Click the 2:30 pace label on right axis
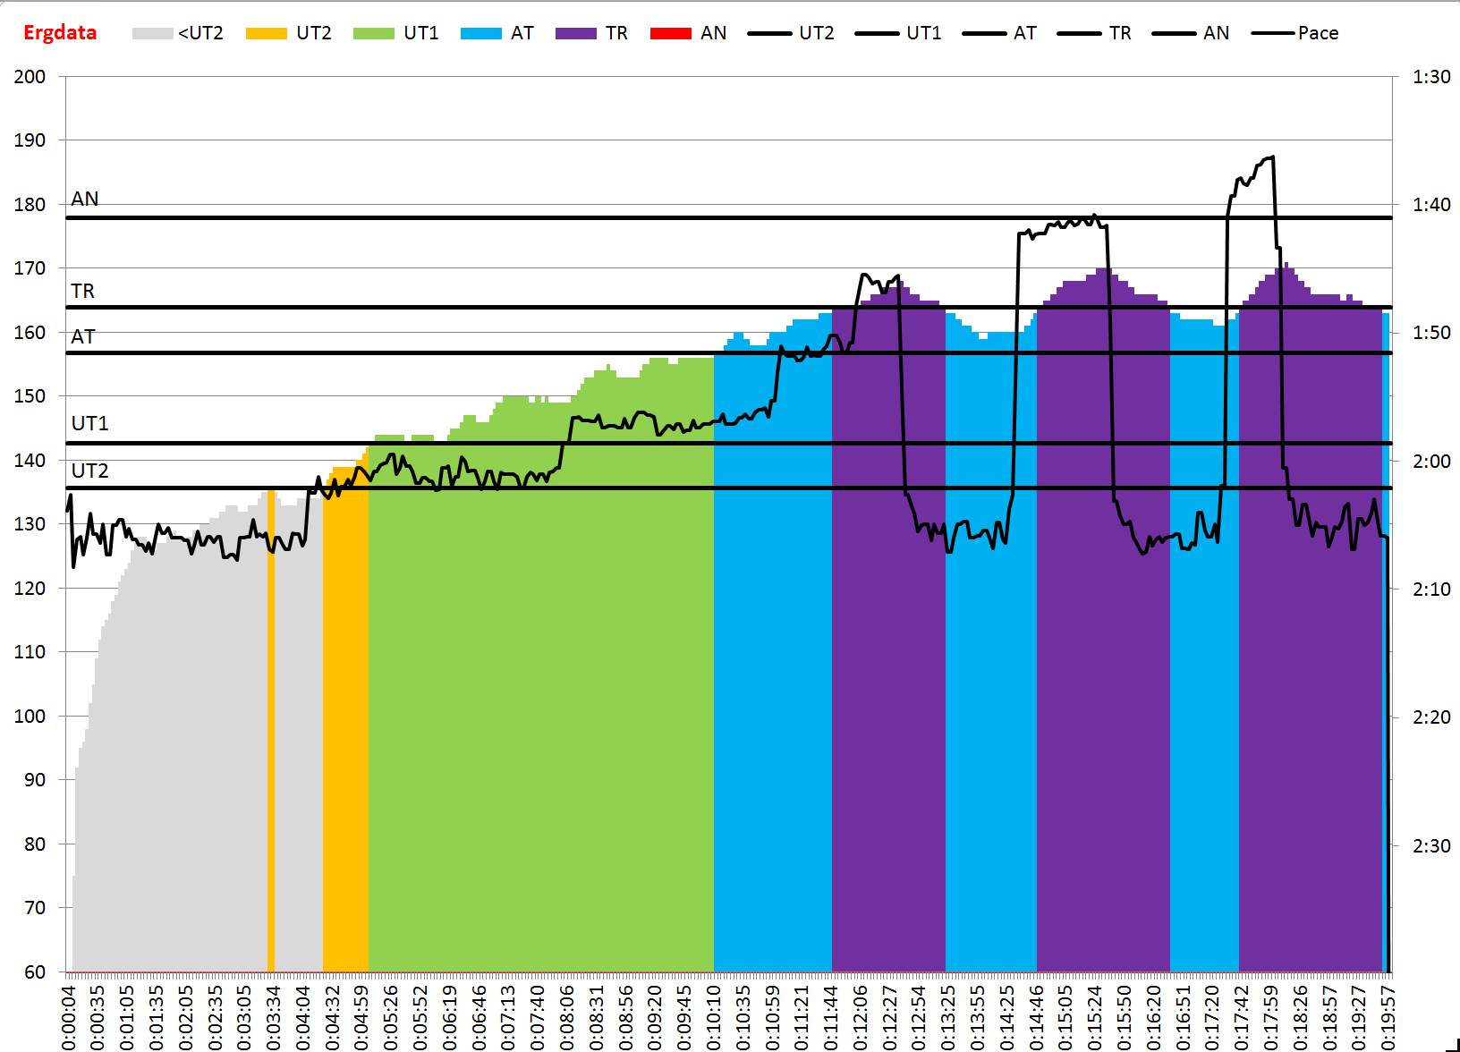Viewport: 1460px width, 1052px height. click(1431, 846)
